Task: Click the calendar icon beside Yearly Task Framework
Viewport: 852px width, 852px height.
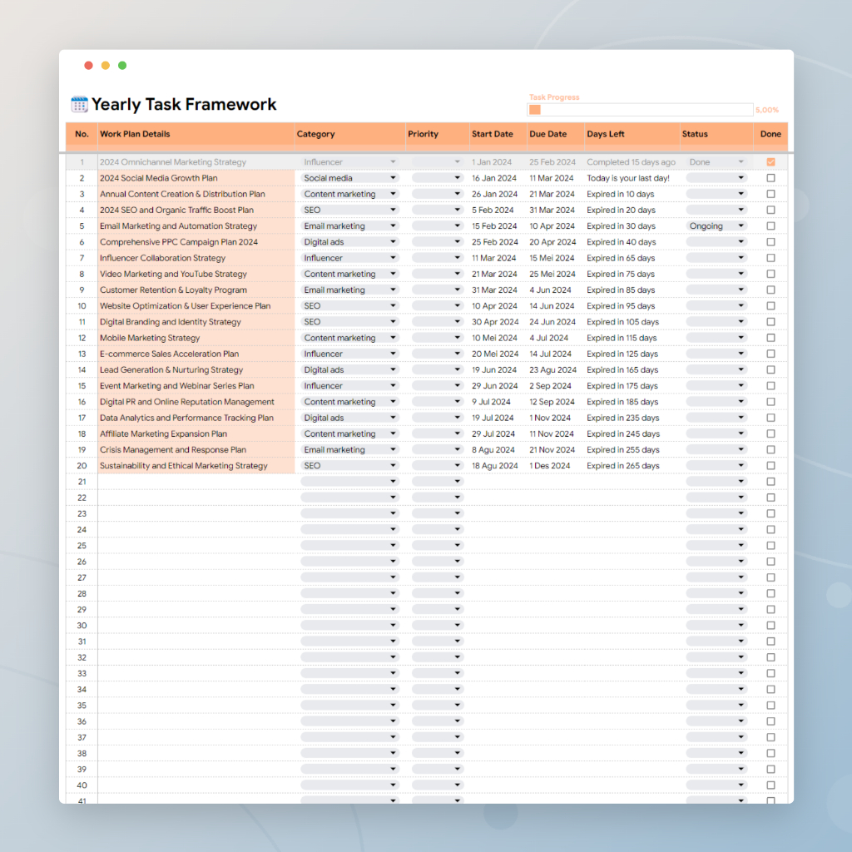Action: pos(80,105)
